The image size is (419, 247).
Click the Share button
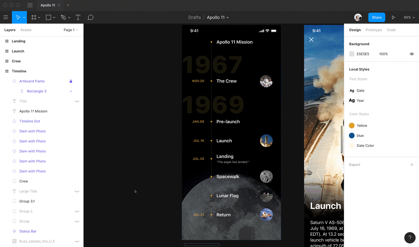pos(377,18)
